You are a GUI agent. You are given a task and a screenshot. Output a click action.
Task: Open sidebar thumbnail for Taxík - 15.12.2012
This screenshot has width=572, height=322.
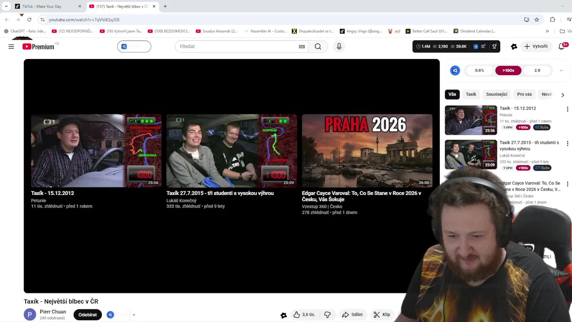coord(471,120)
